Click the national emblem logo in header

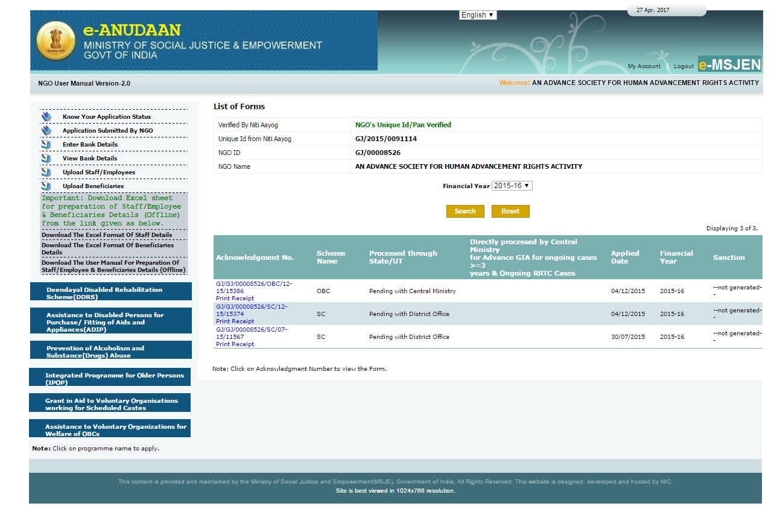click(x=56, y=40)
